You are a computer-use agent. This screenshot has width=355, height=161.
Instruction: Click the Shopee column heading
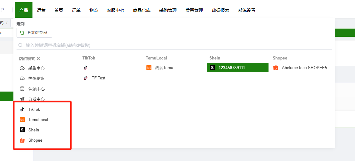(280, 58)
